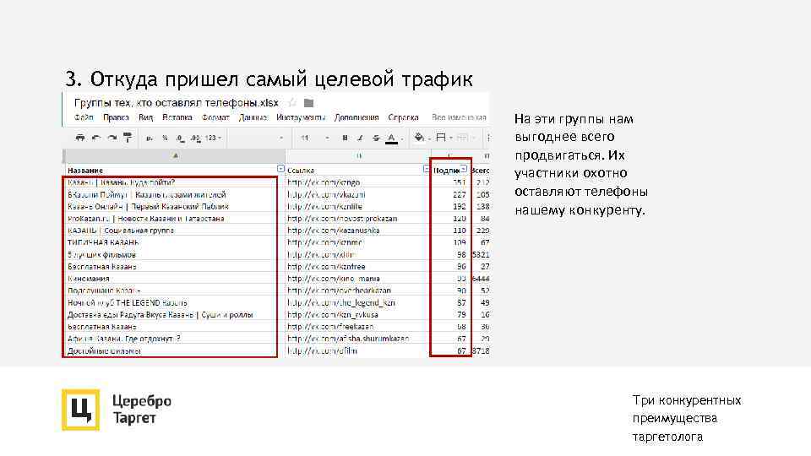The height and width of the screenshot is (456, 811).
Task: Star the spreadsheet next to its title
Action: coord(292,103)
